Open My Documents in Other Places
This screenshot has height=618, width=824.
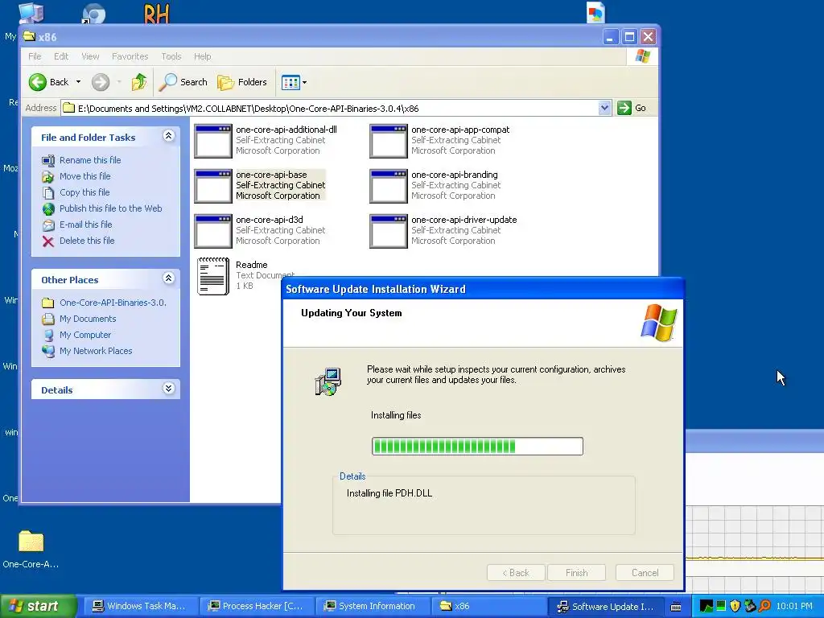coord(87,319)
